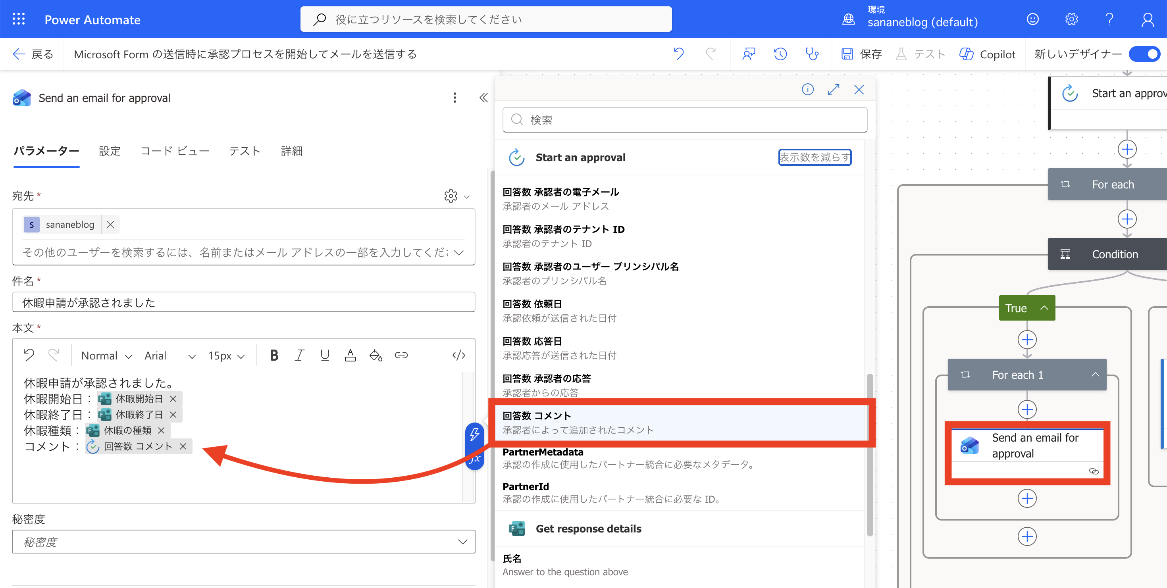Screen dimensions: 1167x588
Task: Open the app launcher waffle menu
Action: coord(19,19)
